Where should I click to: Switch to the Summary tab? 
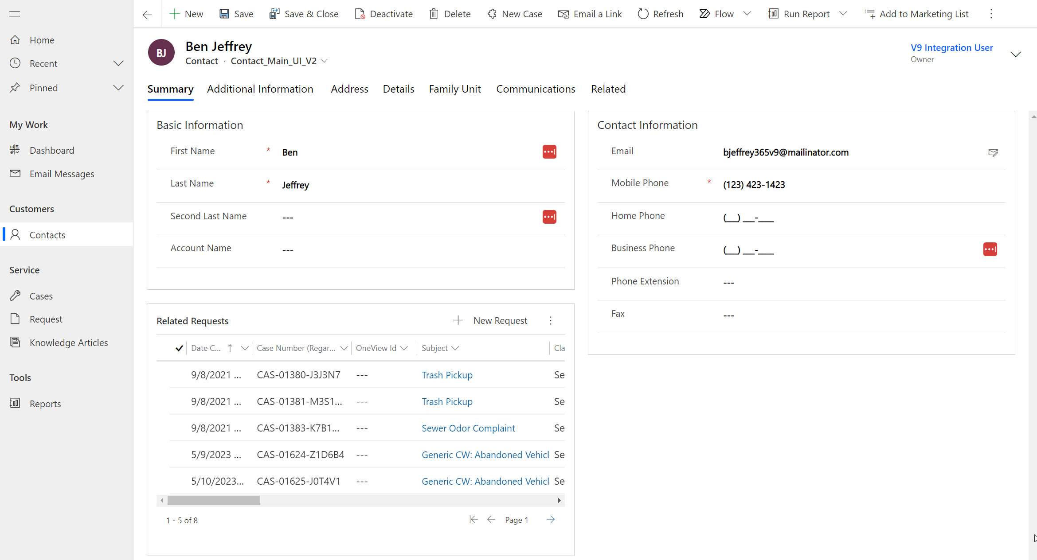coord(170,89)
